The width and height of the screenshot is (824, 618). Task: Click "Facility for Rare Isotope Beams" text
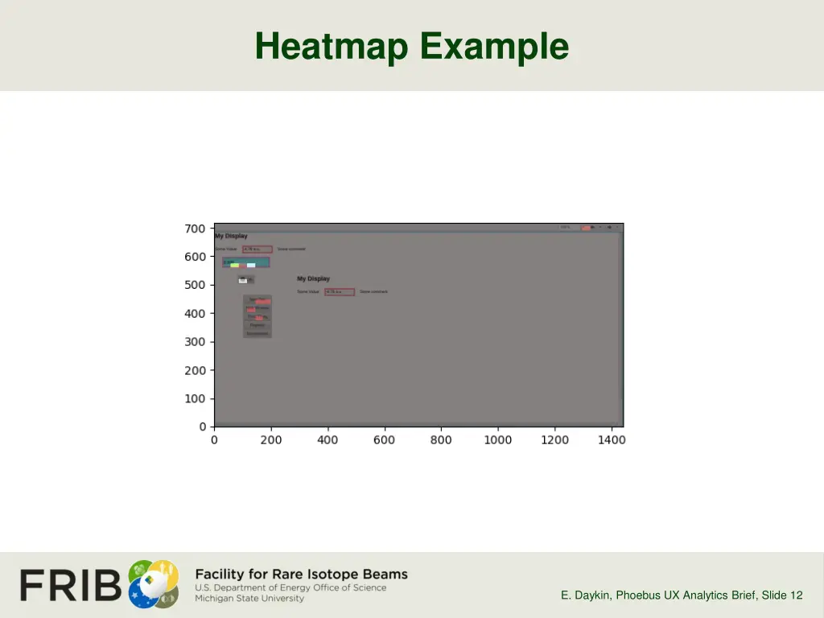click(x=301, y=574)
